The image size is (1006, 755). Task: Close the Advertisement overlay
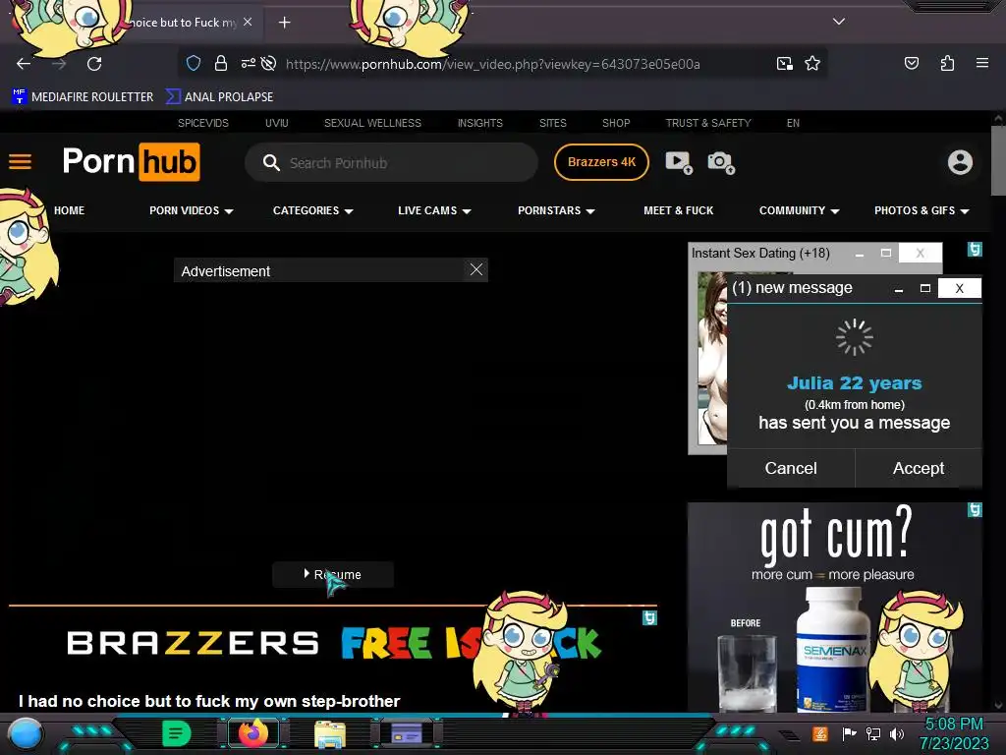pyautogui.click(x=476, y=269)
